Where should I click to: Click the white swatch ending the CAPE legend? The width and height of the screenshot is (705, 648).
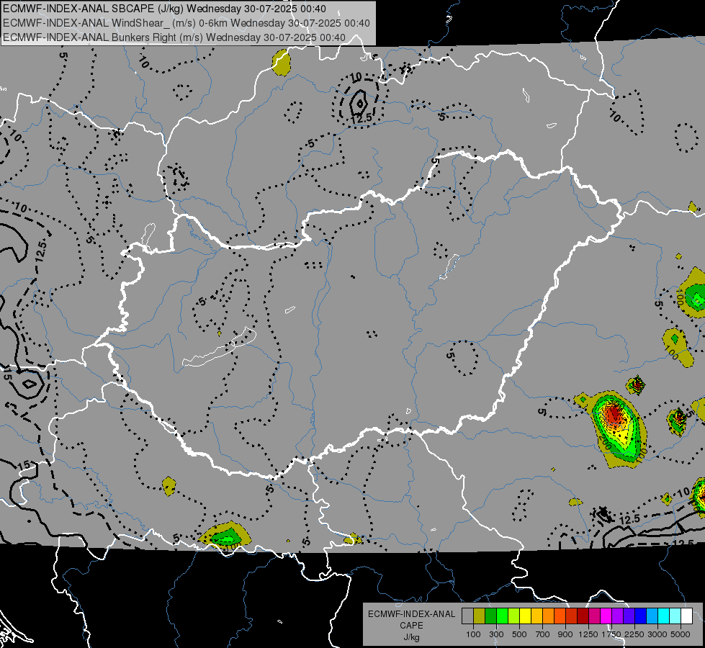coord(686,616)
